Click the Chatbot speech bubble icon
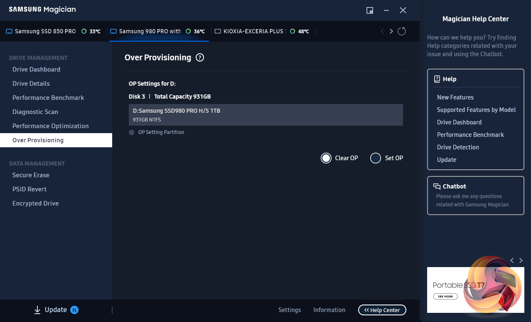The height and width of the screenshot is (322, 531). [437, 186]
